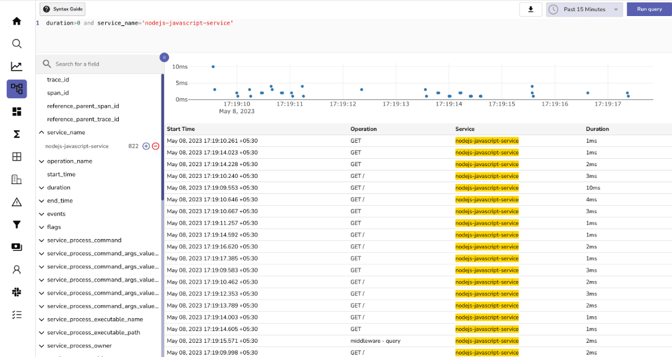Collapse the service_name field
The width and height of the screenshot is (672, 357).
pos(41,133)
